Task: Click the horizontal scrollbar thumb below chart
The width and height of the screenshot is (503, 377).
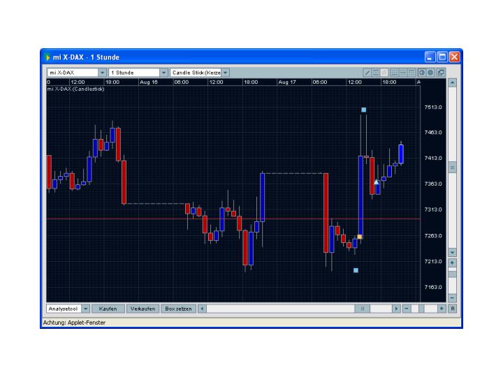Action: click(x=363, y=309)
